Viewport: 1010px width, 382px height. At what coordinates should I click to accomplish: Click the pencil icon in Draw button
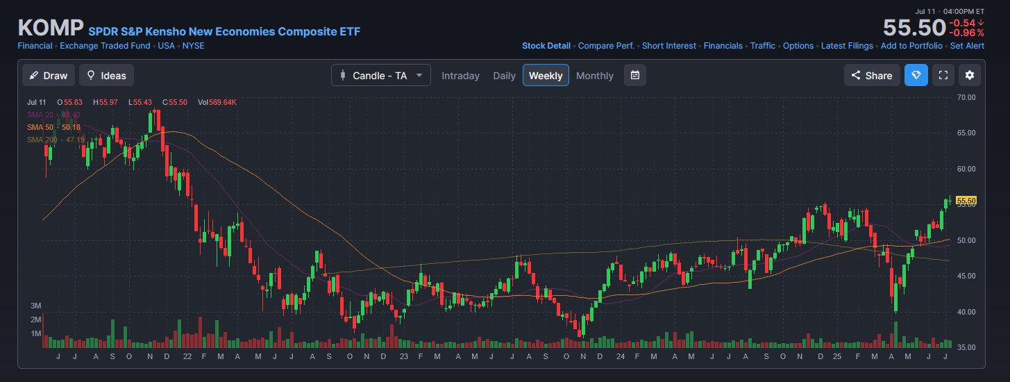point(34,75)
